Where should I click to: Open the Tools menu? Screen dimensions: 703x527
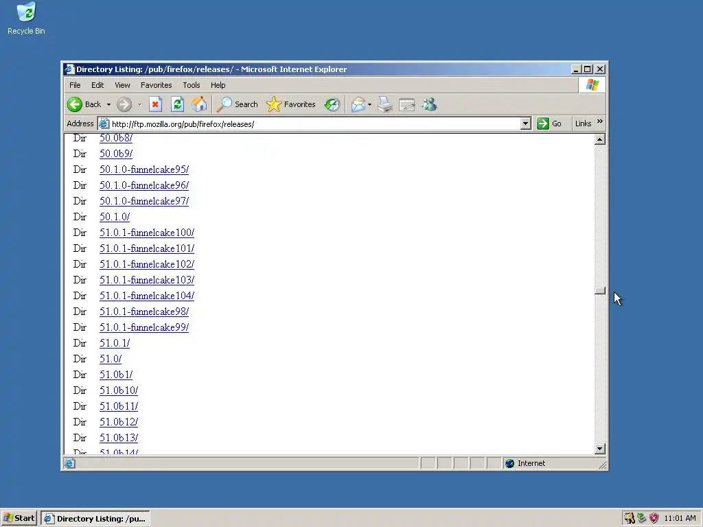click(x=191, y=84)
